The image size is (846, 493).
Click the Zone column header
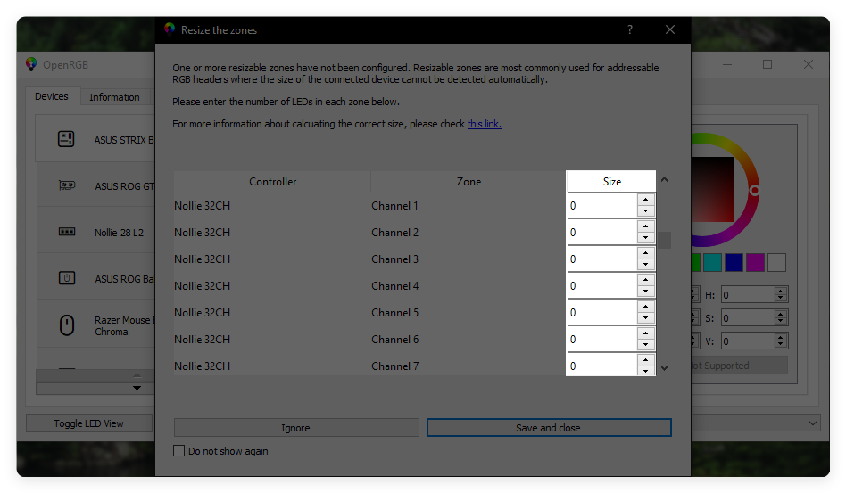point(469,182)
